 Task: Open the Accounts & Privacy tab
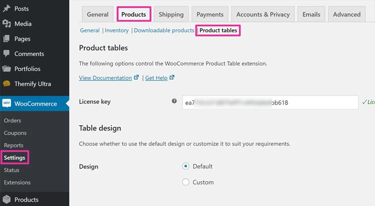(x=263, y=14)
